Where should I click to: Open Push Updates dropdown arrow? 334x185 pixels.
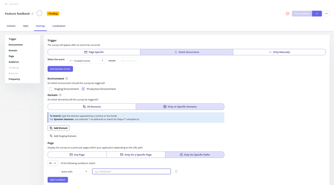click(317, 14)
